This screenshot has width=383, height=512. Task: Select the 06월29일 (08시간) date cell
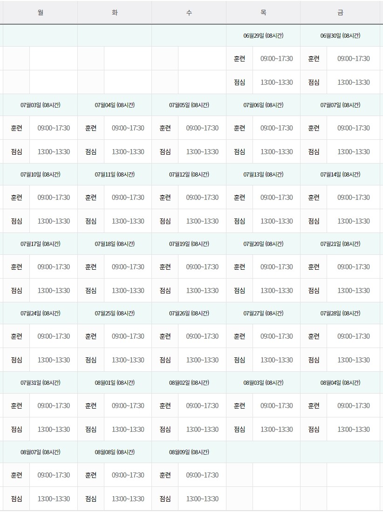point(263,35)
